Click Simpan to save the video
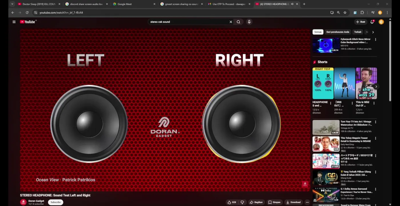Screen dimensions: 400x206 click(274, 202)
